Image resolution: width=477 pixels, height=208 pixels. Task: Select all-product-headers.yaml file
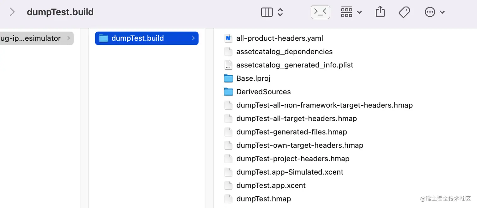(x=280, y=38)
